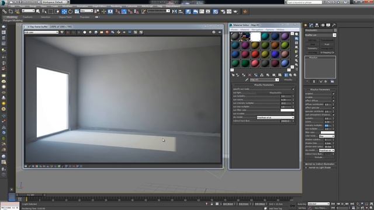Click Remove Modifier trash icon
The height and width of the screenshot is (210, 374).
[325, 82]
